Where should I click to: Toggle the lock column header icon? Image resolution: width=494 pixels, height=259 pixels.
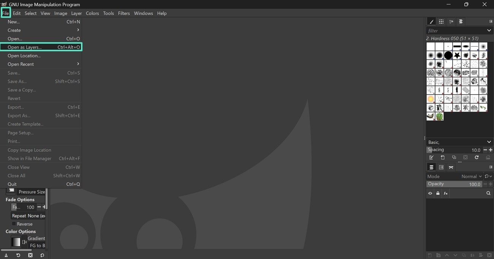coord(438,193)
